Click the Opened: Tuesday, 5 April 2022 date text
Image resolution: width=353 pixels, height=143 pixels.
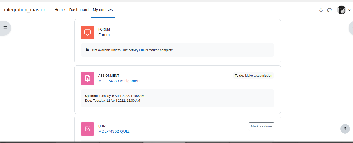(x=115, y=96)
